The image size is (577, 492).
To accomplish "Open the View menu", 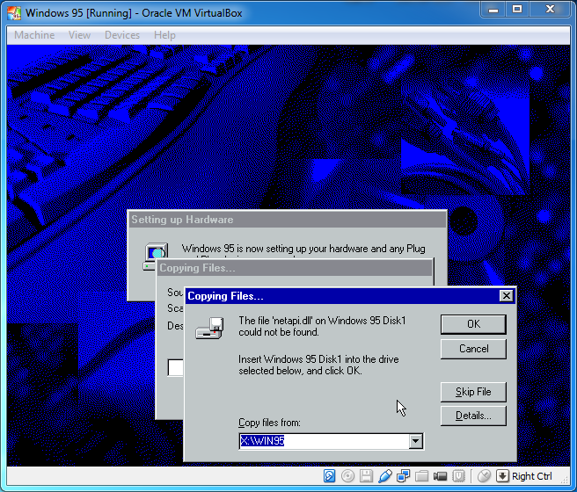I will pyautogui.click(x=79, y=35).
